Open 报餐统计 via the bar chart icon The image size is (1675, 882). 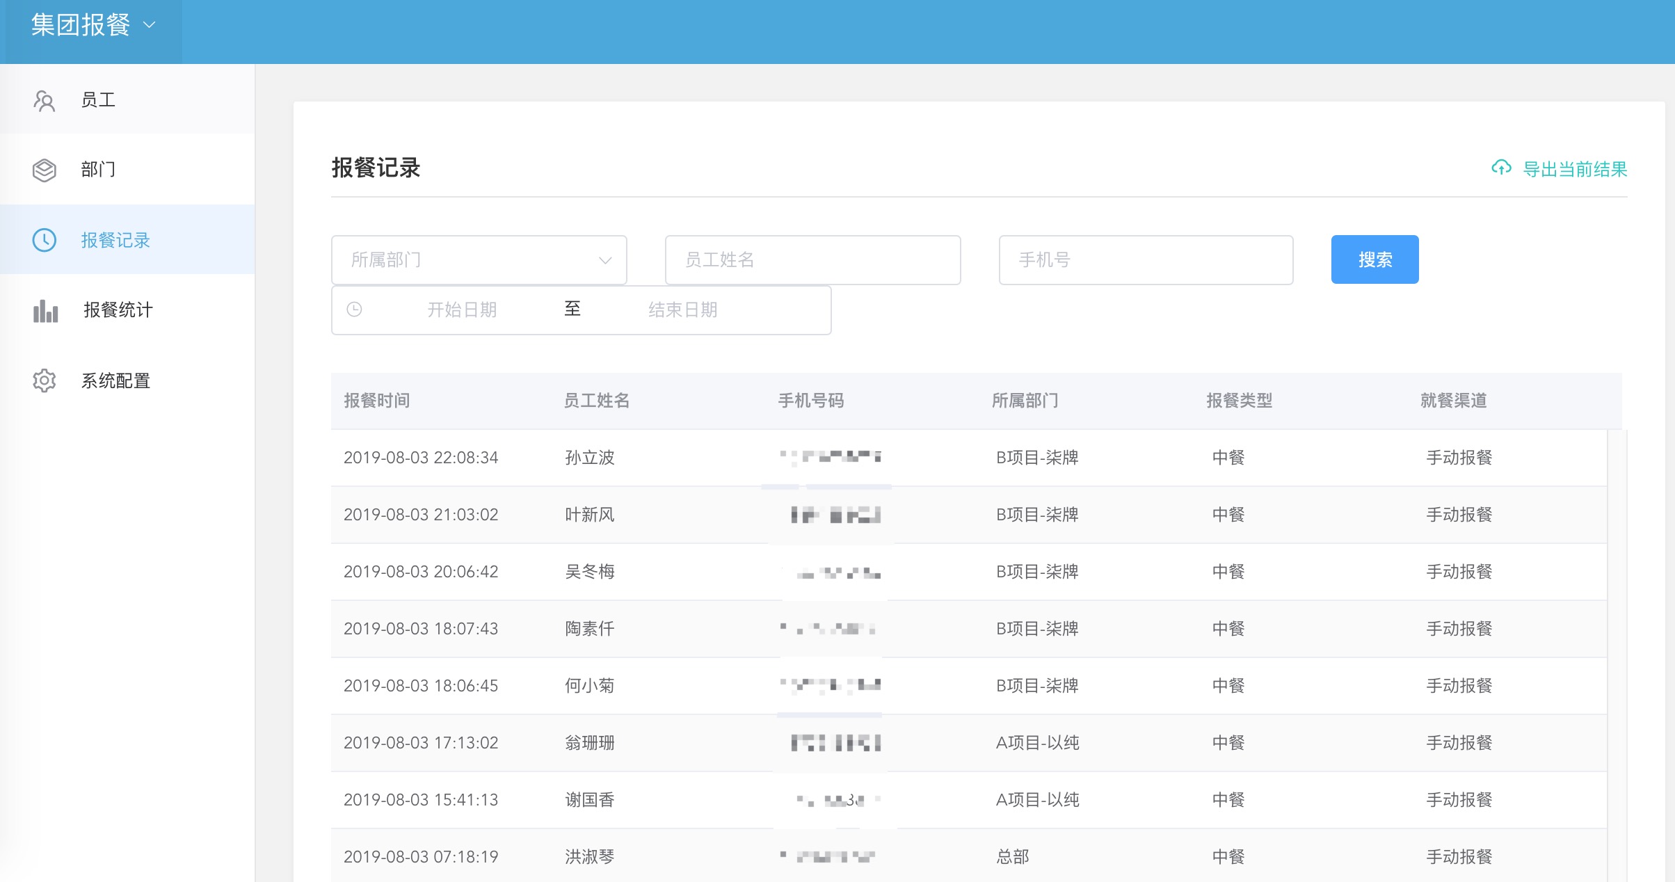coord(45,311)
